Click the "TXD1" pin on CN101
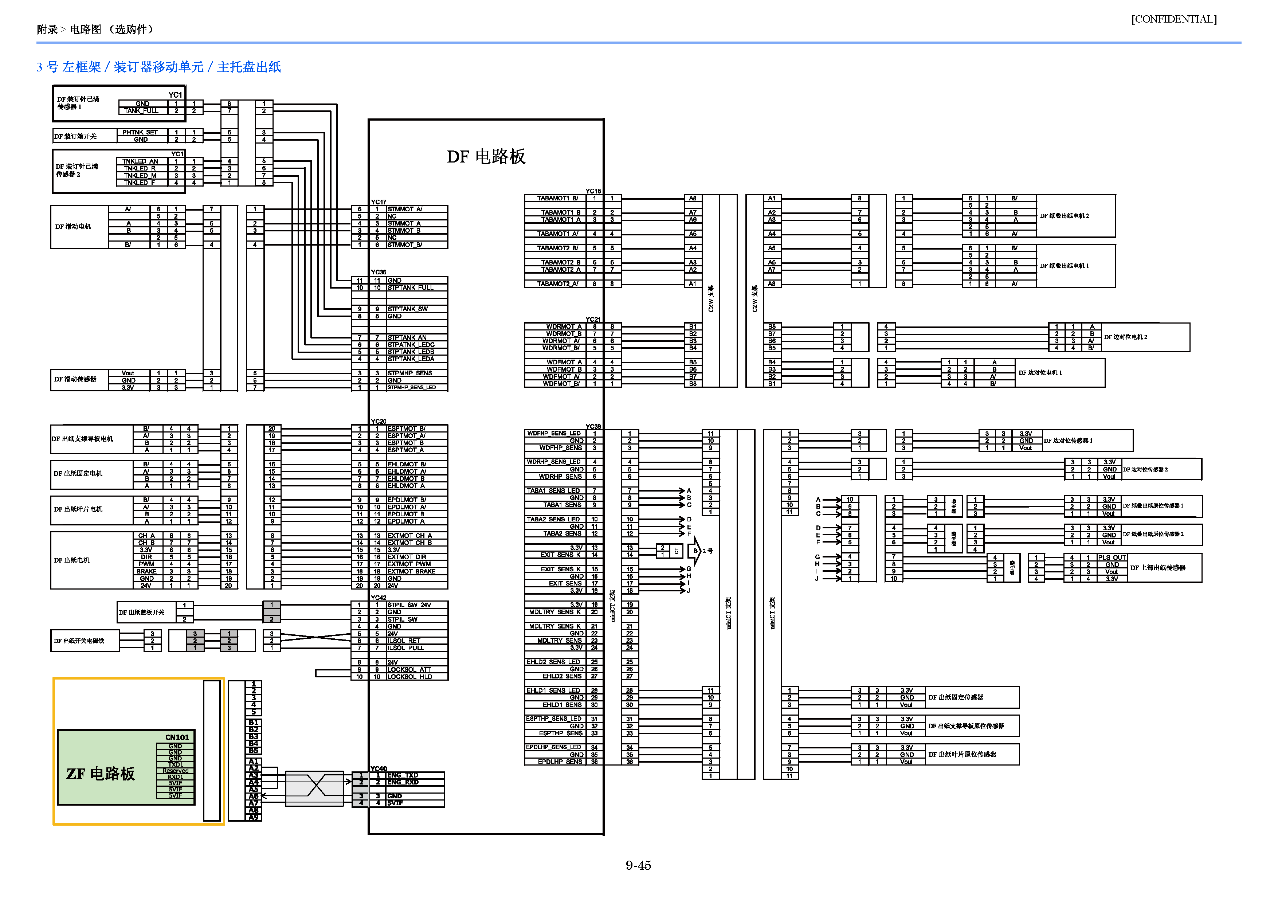The image size is (1278, 904). tap(175, 765)
